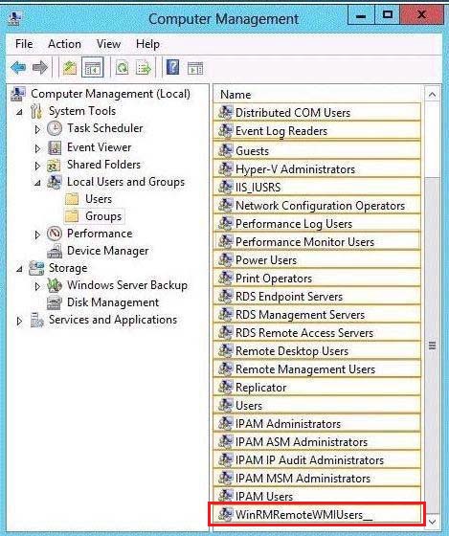Screen dimensions: 449x536
Task: Open the Action menu
Action: pyautogui.click(x=64, y=44)
